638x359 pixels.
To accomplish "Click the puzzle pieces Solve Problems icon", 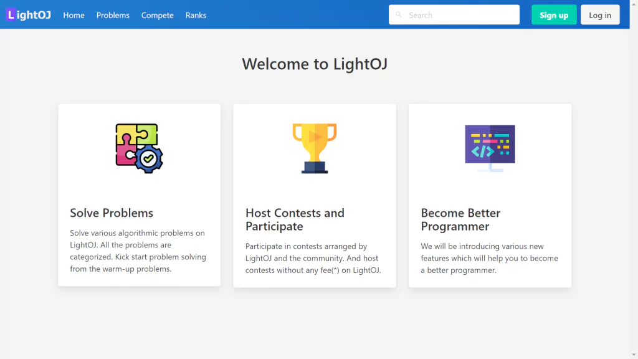I will point(139,148).
